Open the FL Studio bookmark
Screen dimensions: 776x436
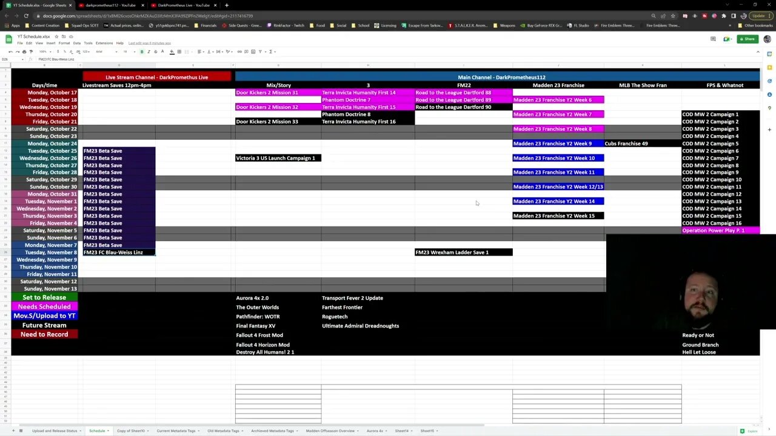(578, 25)
